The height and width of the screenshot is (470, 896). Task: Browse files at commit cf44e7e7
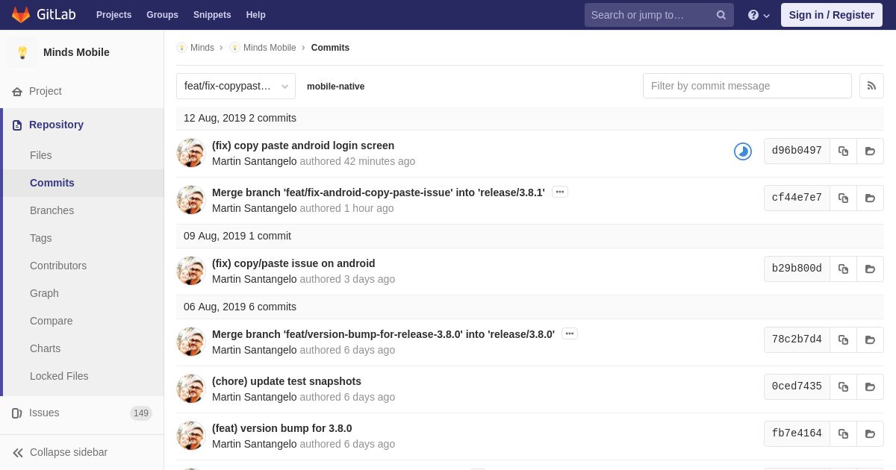pyautogui.click(x=870, y=198)
